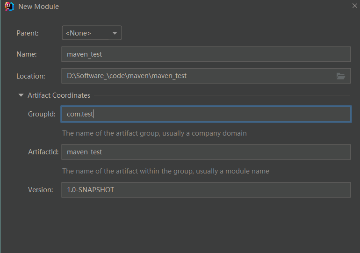Click the Name field containing maven_test
Image resolution: width=360 pixels, height=253 pixels.
pyautogui.click(x=206, y=54)
